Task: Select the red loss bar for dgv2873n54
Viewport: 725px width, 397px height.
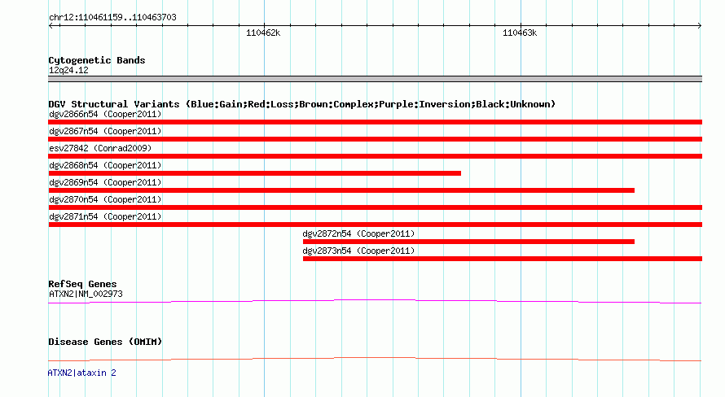Action: pyautogui.click(x=503, y=259)
